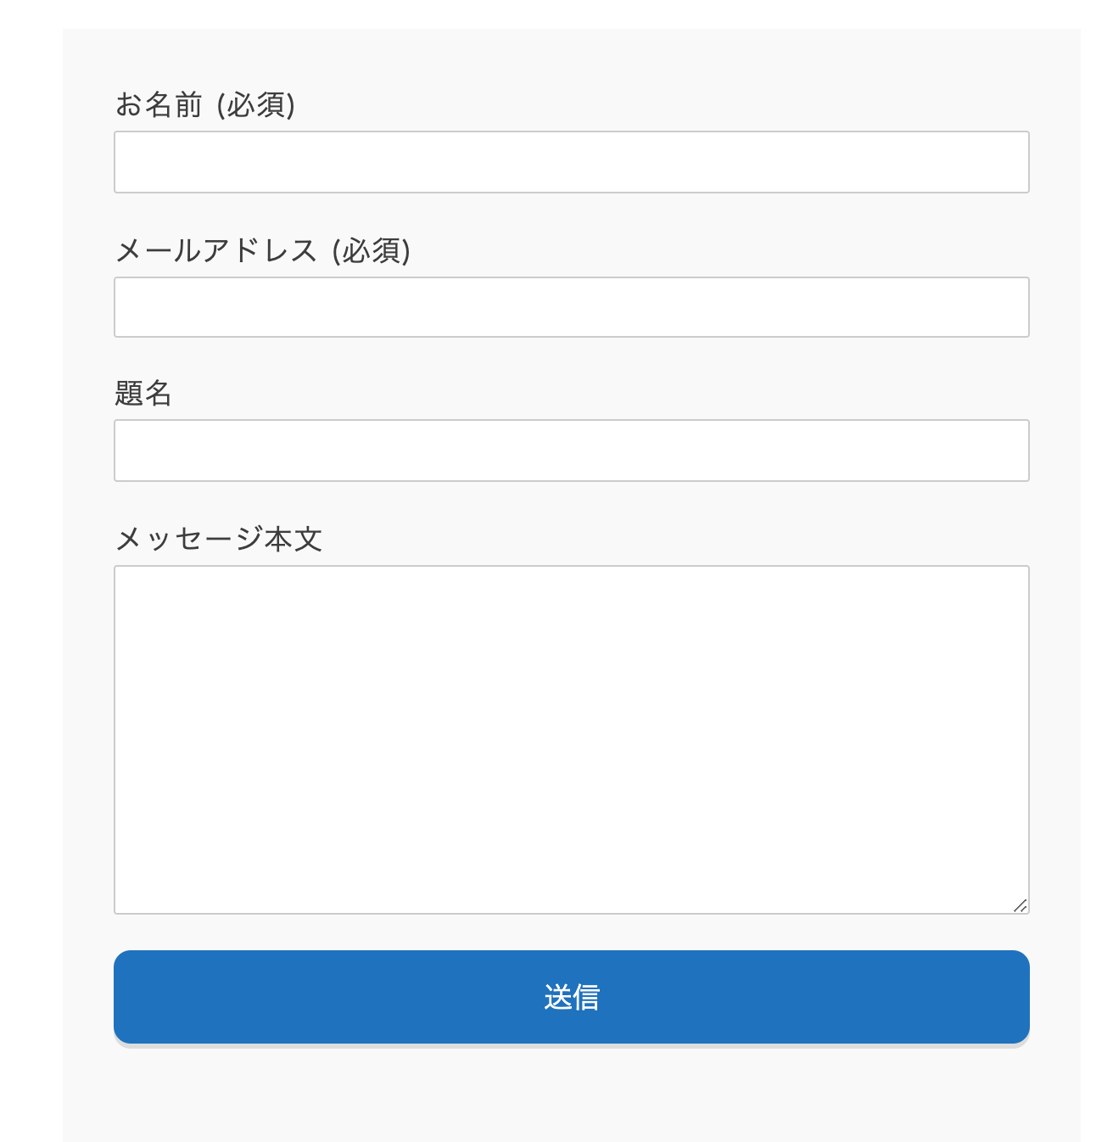Viewport: 1113px width, 1142px height.
Task: Click the center of the 送信 button text
Action: point(573,998)
